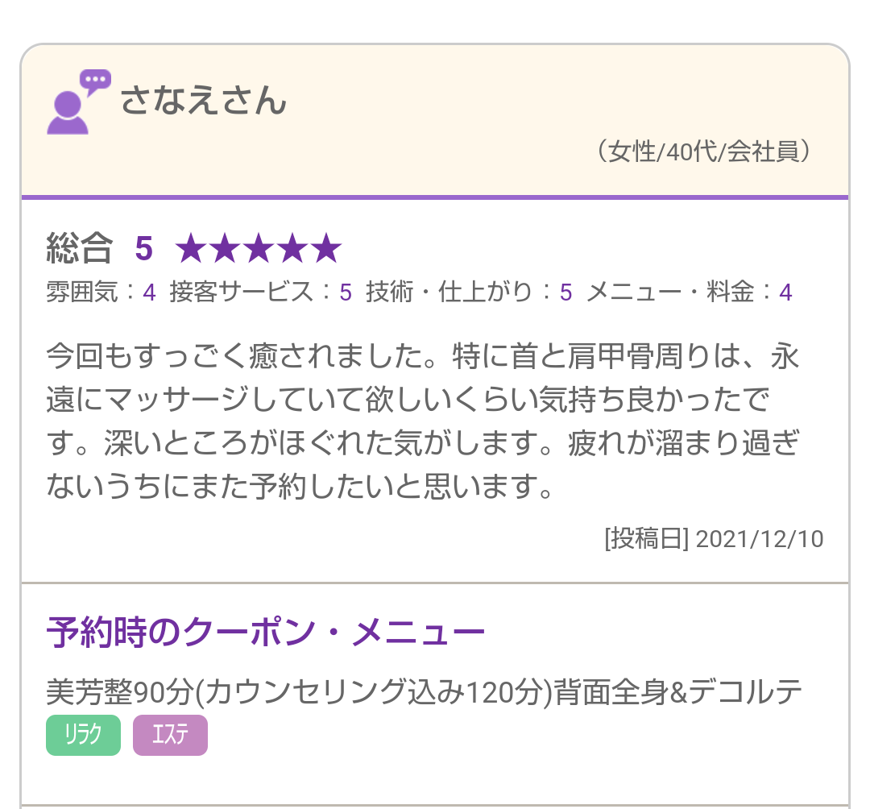This screenshot has width=870, height=809.
Task: Click the second star of the overall rating
Action: point(225,249)
